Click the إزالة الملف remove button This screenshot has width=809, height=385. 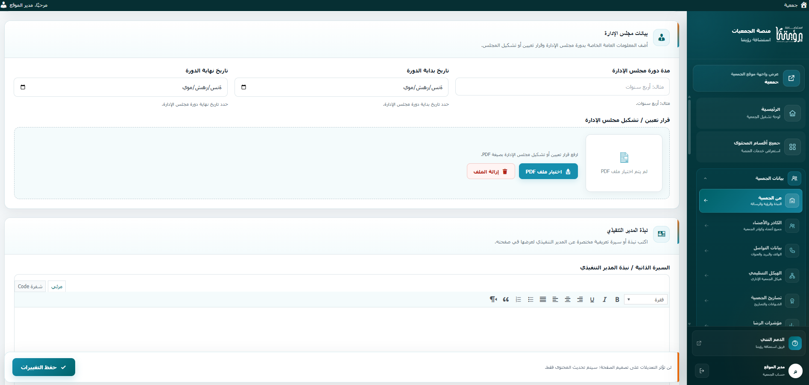point(491,171)
